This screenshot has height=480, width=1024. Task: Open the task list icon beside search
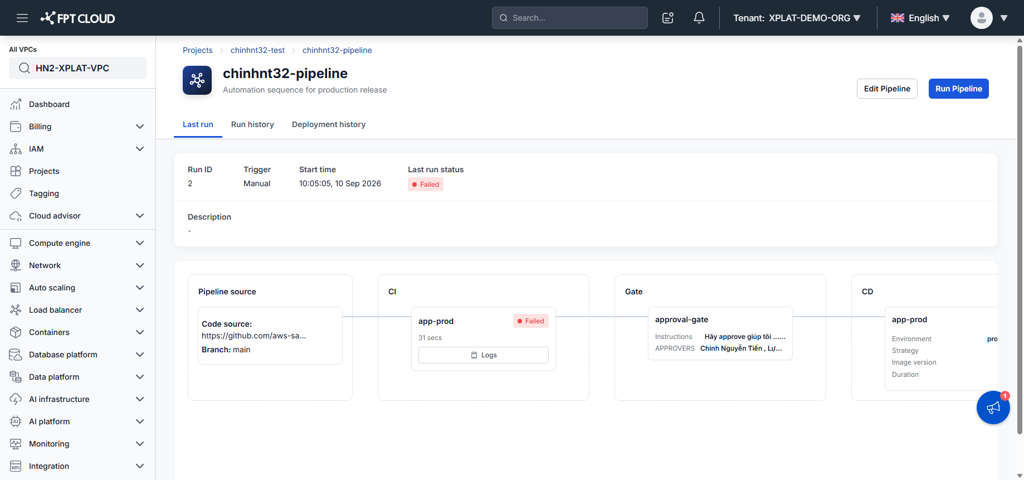(668, 18)
